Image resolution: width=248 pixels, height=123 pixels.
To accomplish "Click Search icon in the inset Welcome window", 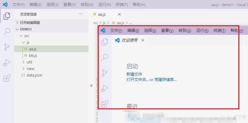I will [x=105, y=57].
